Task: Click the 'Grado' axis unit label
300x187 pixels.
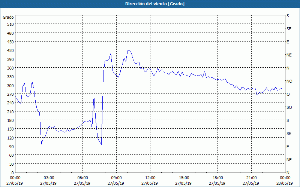Action: coord(8,17)
